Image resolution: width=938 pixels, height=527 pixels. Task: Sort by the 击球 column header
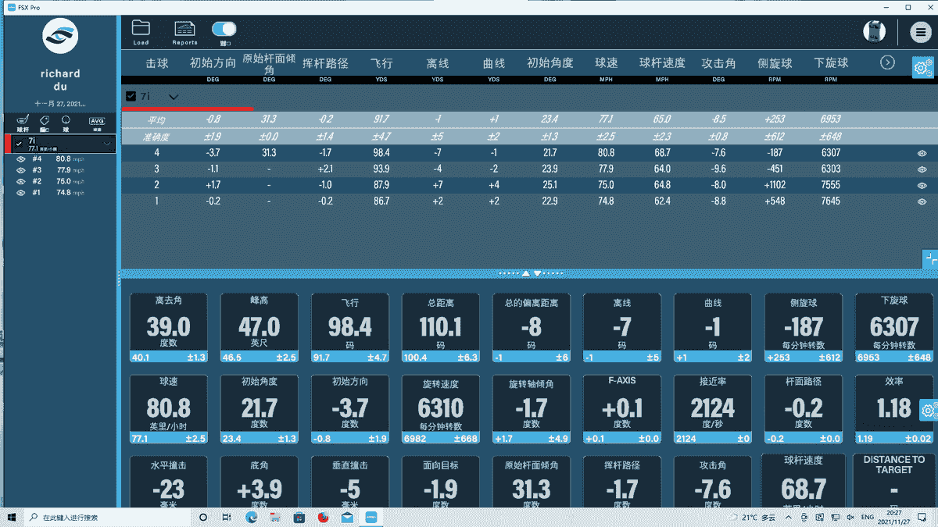pyautogui.click(x=157, y=62)
